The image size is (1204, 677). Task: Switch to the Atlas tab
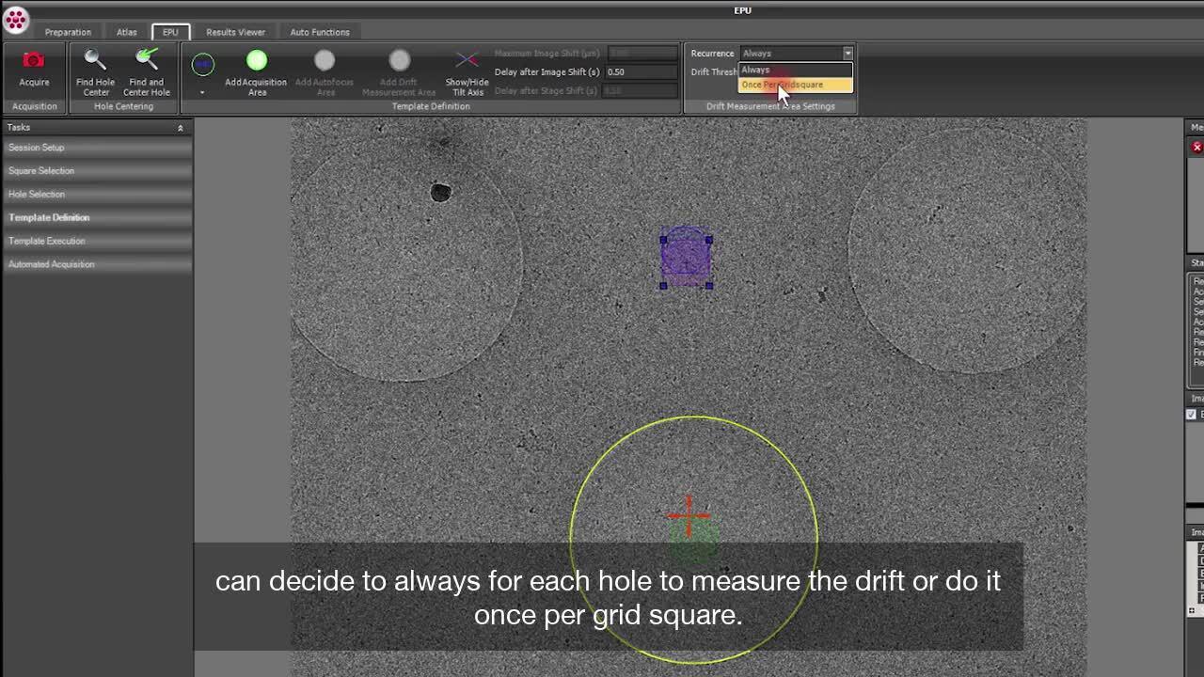[x=126, y=32]
